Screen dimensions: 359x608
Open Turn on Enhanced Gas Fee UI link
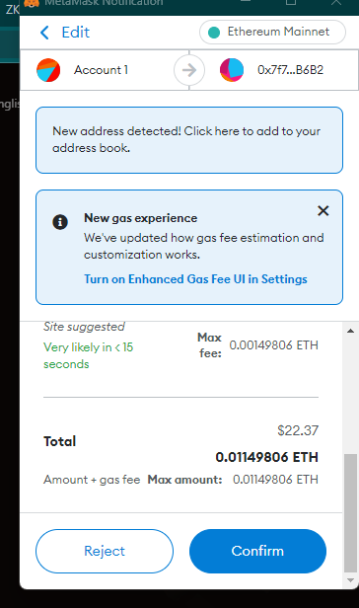click(195, 279)
